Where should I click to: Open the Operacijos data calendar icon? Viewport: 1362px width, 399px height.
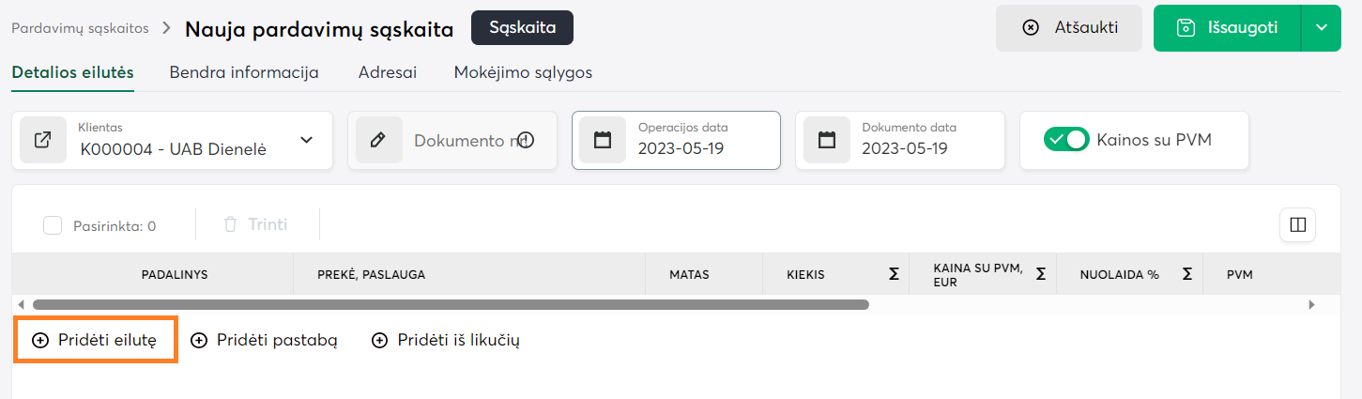[603, 141]
